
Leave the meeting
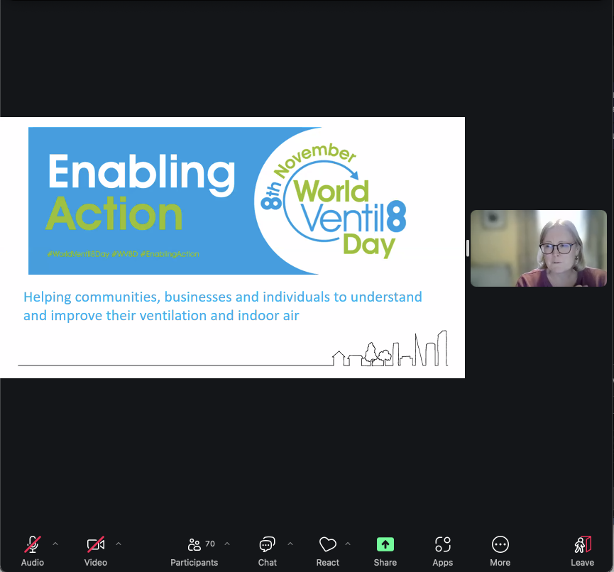[582, 551]
